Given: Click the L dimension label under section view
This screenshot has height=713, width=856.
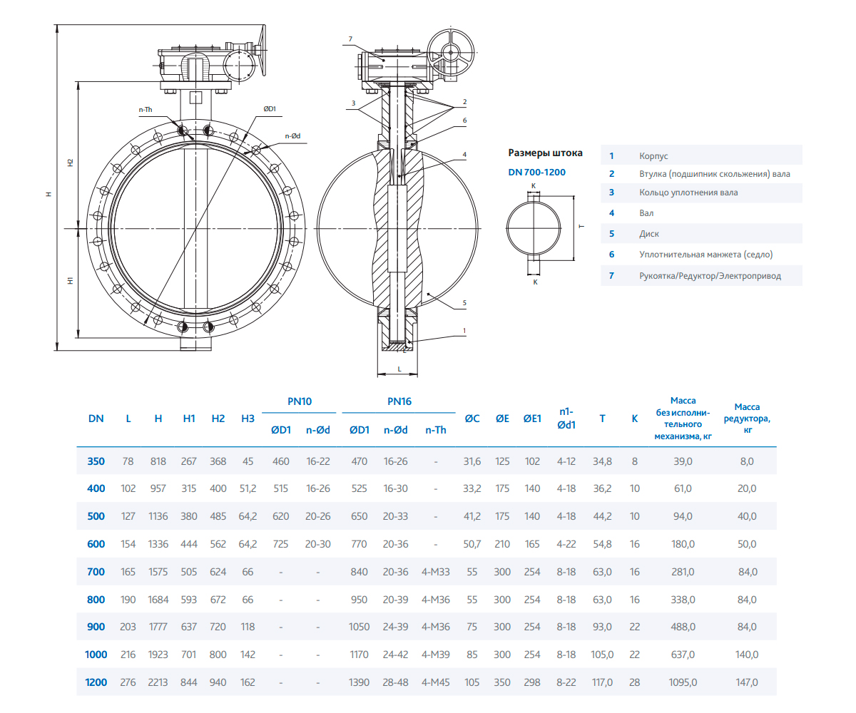Looking at the screenshot, I should click(x=399, y=368).
